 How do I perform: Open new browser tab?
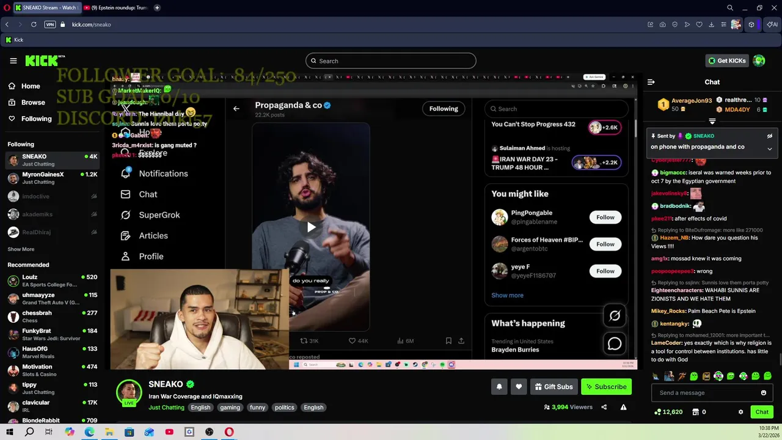point(157,8)
